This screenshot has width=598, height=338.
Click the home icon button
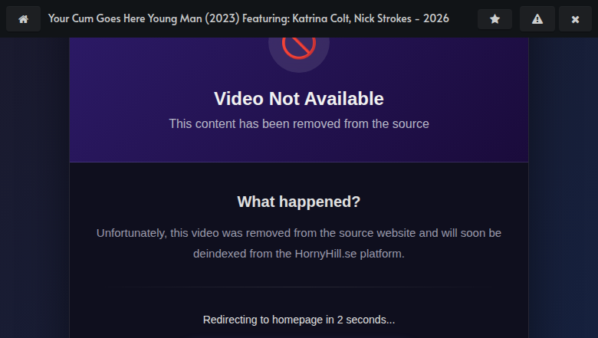23,19
